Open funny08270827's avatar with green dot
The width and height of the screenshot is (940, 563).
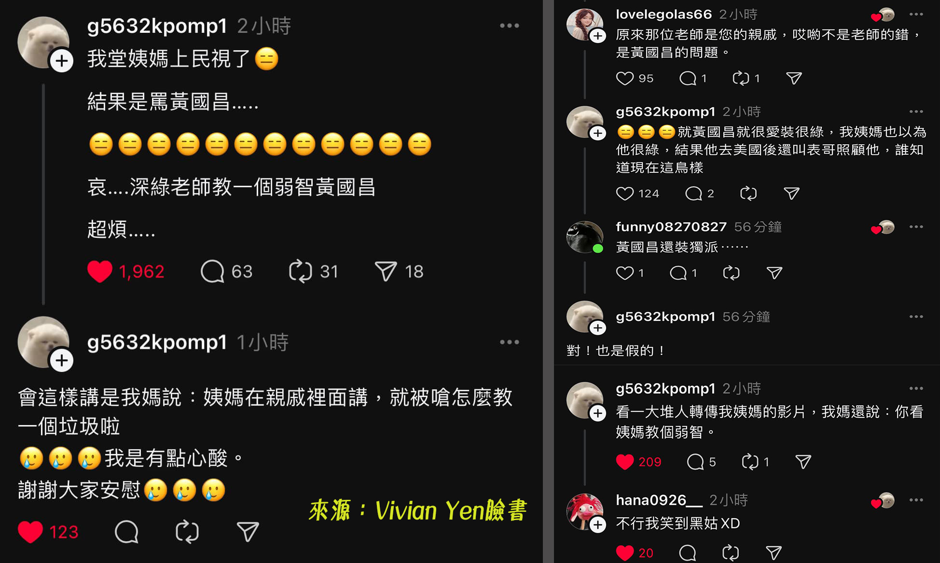[x=584, y=237]
